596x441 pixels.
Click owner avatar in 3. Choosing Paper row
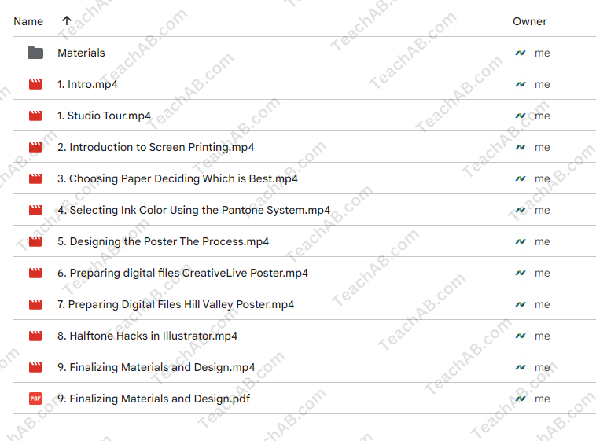coord(521,178)
